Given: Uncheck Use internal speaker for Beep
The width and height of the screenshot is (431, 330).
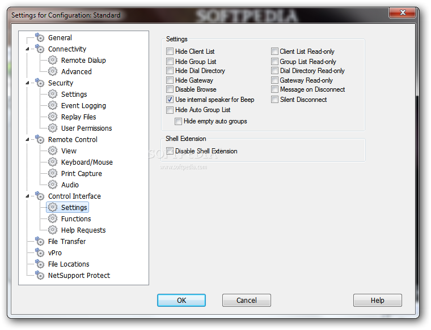Looking at the screenshot, I should tap(170, 99).
